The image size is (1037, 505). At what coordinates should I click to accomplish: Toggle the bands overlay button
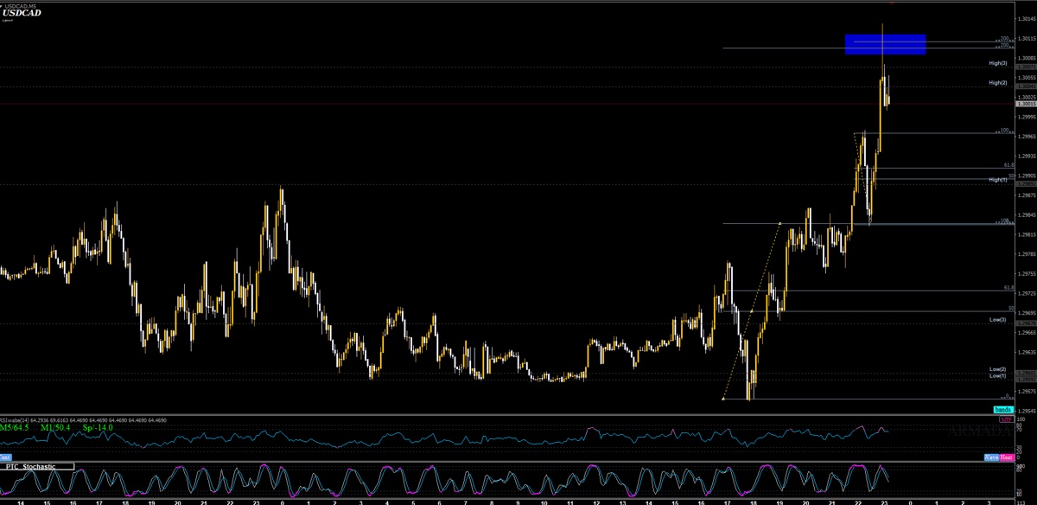point(1004,409)
